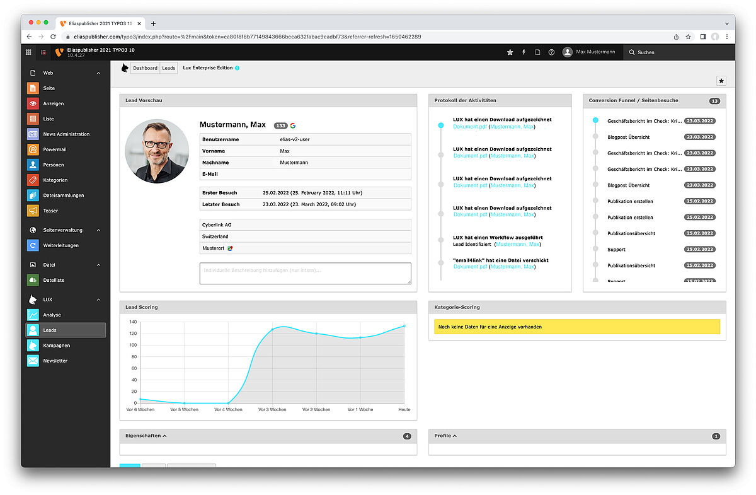The height and width of the screenshot is (495, 756).
Task: Click the individual description text field
Action: click(305, 273)
